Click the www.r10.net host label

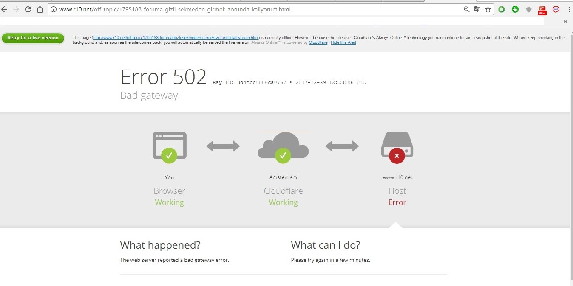(397, 177)
